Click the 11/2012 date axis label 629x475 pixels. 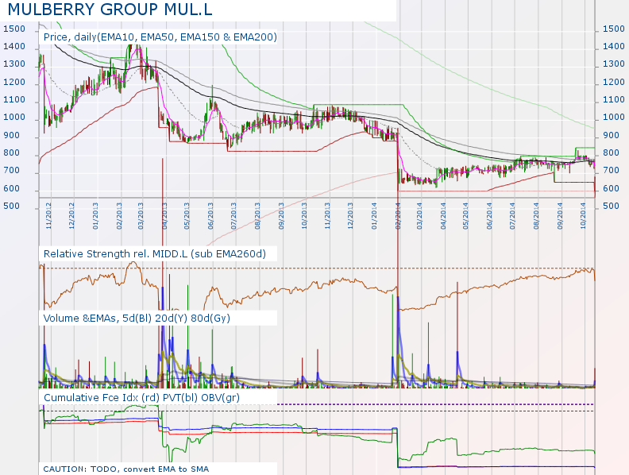point(48,216)
